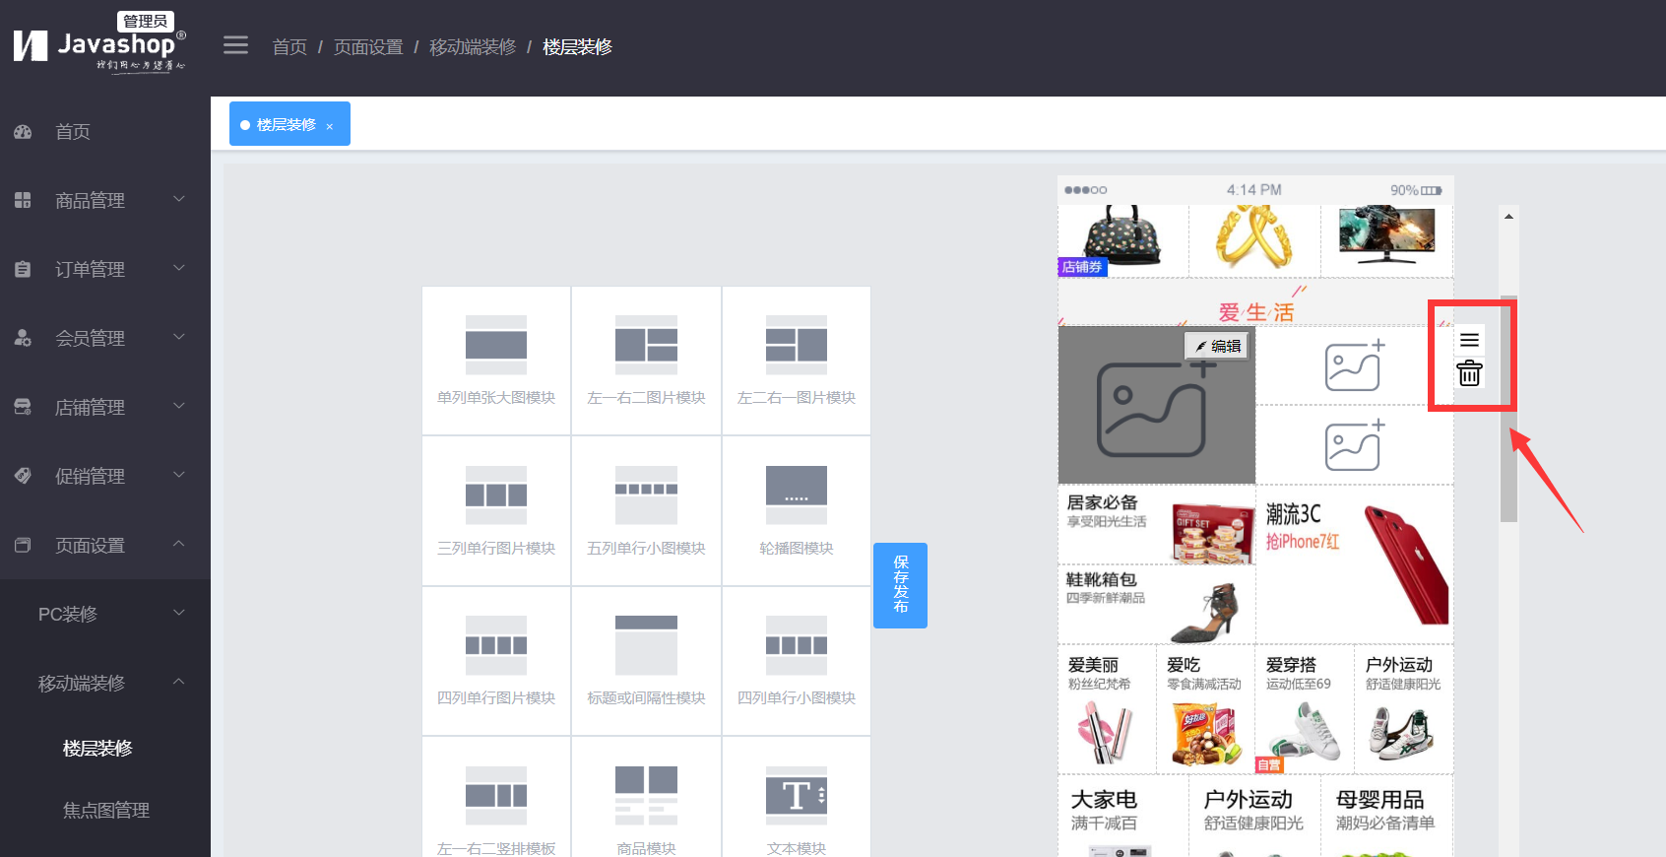The width and height of the screenshot is (1666, 857).
Task: Click the module drag-handle lines icon
Action: coord(1469,340)
